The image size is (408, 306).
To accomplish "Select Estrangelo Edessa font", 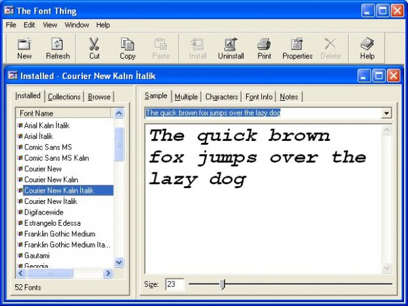I will pos(52,223).
